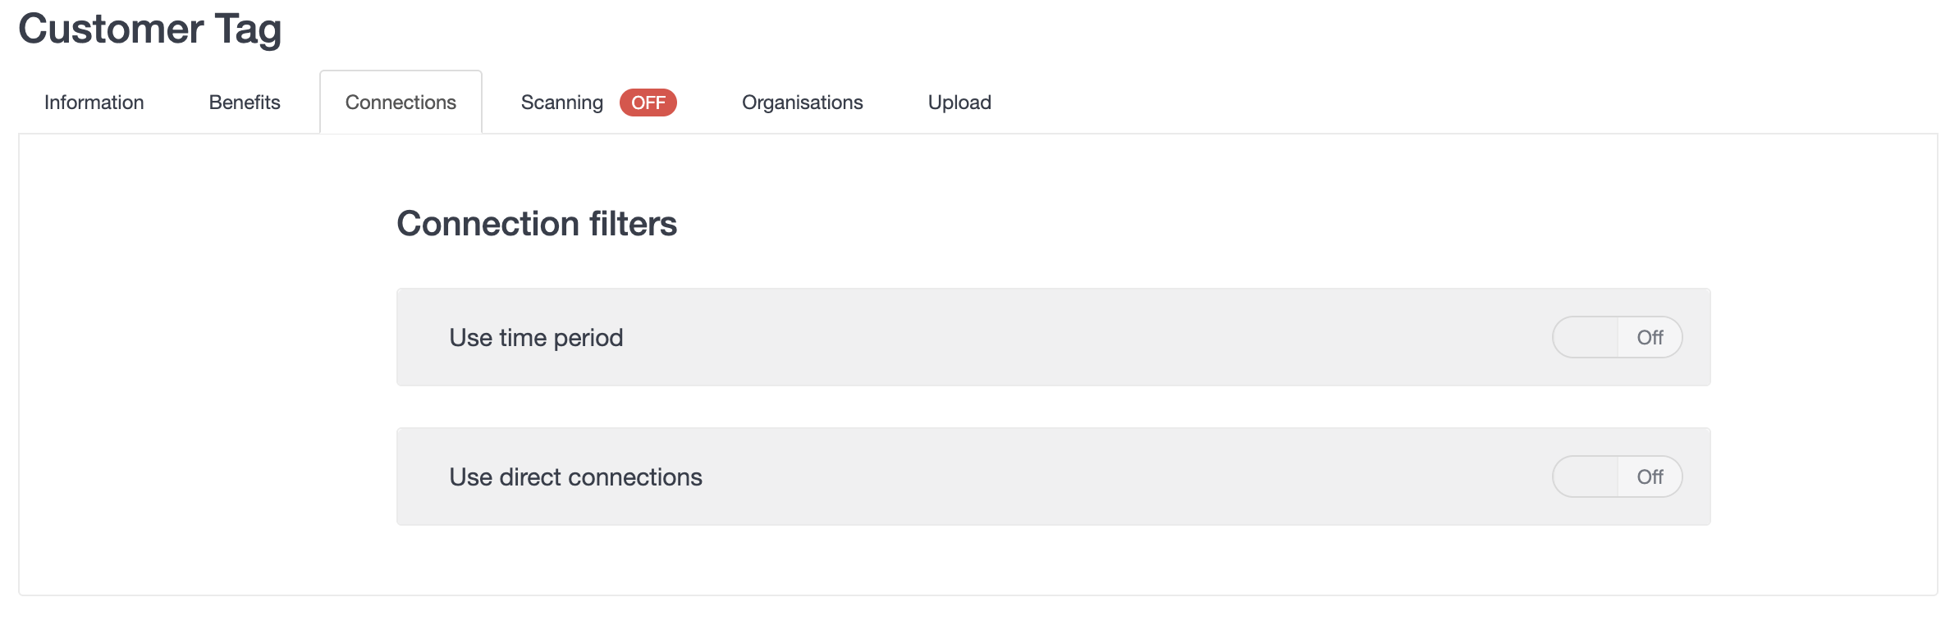1950x620 pixels.
Task: Click the middle of the Use direct connections row
Action: point(1053,476)
